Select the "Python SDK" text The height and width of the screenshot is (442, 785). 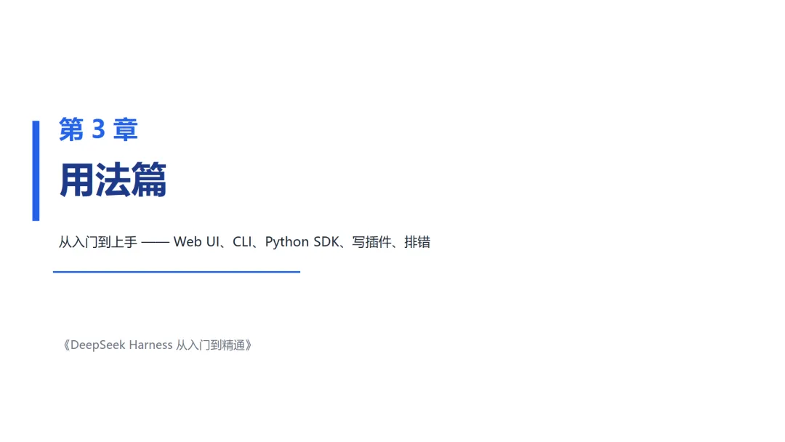click(302, 242)
